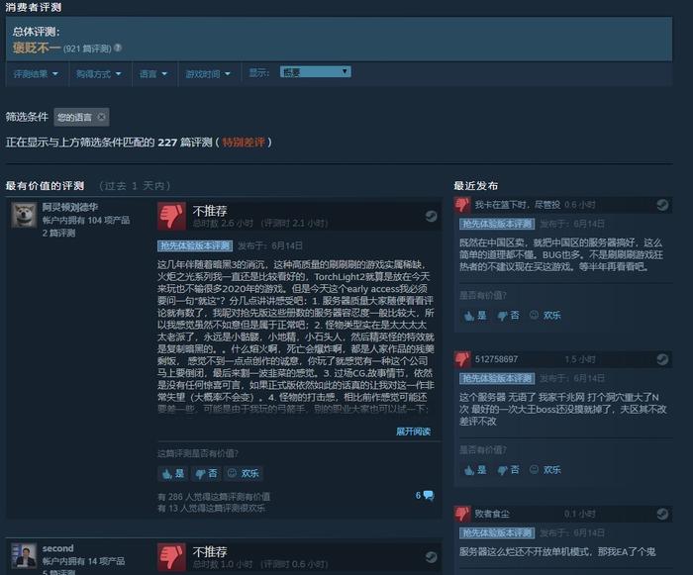Click 展开阅读 to expand the review
The width and height of the screenshot is (693, 575).
(x=413, y=431)
